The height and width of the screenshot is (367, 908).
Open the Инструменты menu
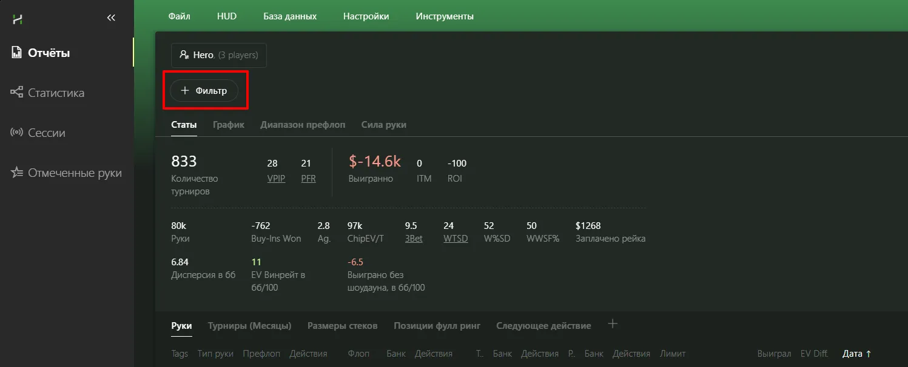coord(445,16)
